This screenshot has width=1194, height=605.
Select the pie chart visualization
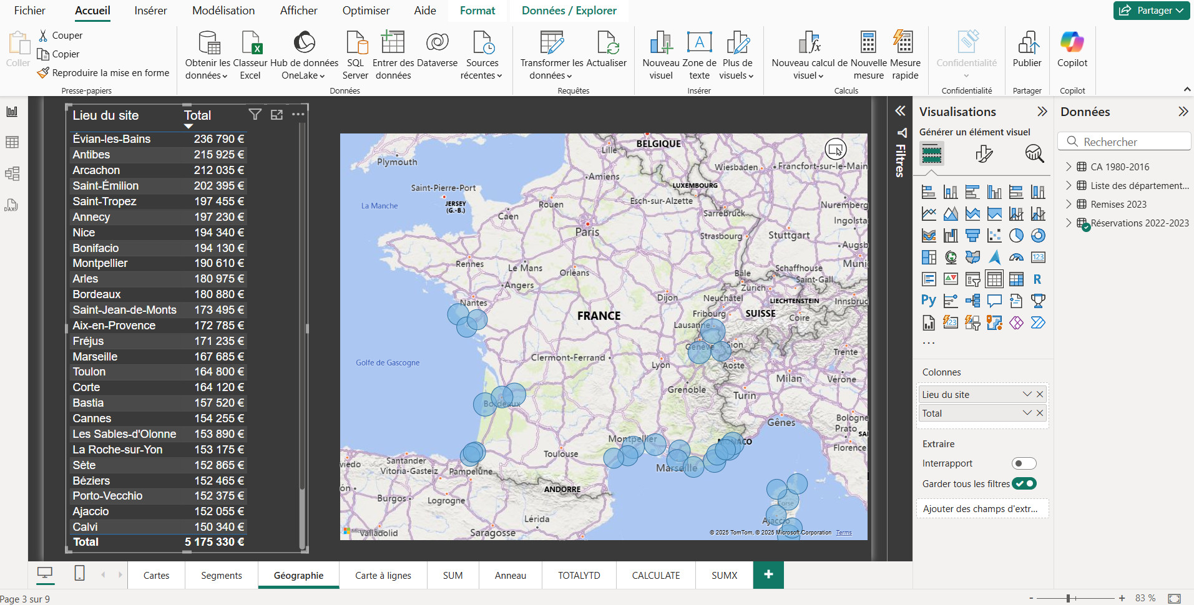(x=1016, y=236)
